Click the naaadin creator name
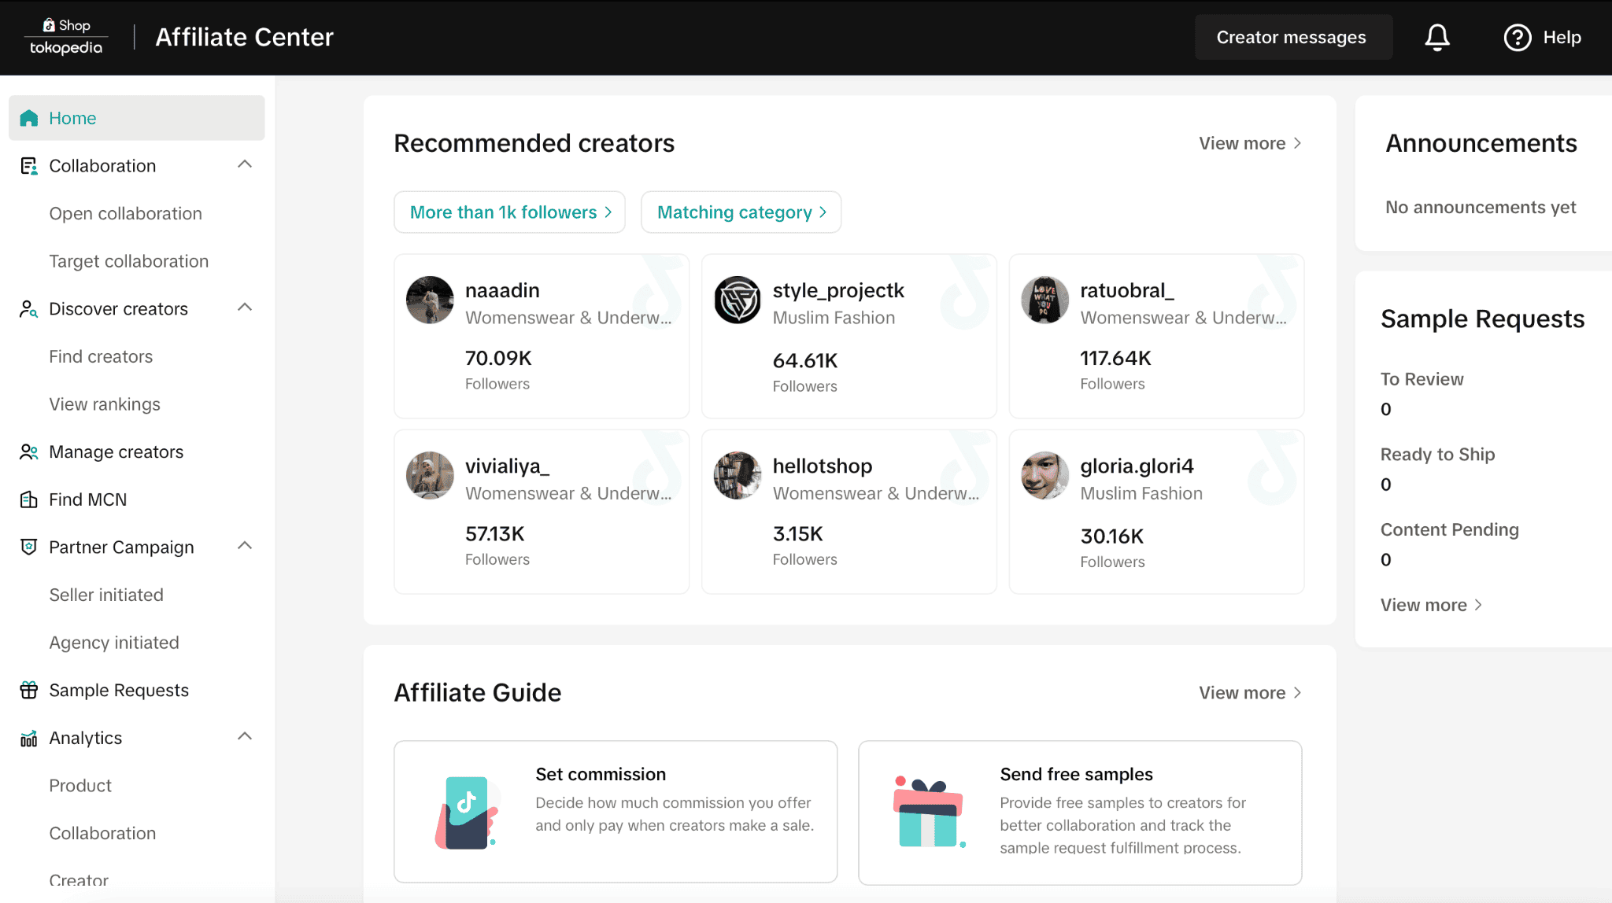The width and height of the screenshot is (1612, 903). 502,291
